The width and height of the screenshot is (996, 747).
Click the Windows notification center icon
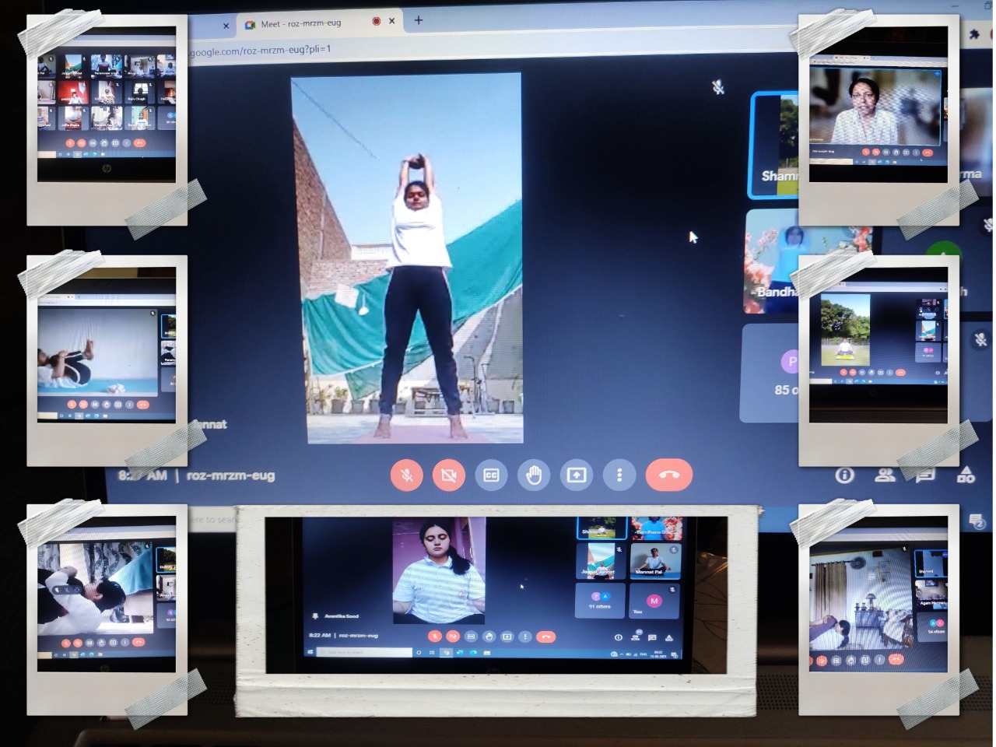point(977,521)
